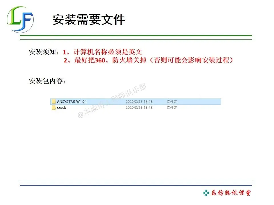Click the 安装须知 label
The width and height of the screenshot is (274, 205).
tap(44, 52)
